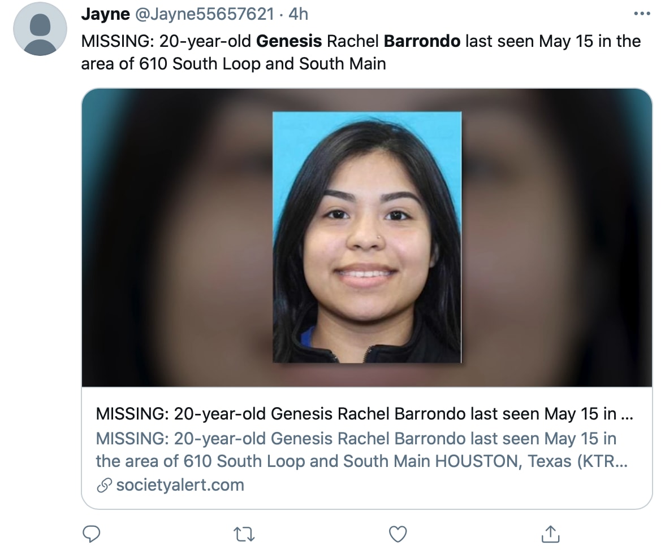Click the bold Barrondo word in tweet

(422, 41)
